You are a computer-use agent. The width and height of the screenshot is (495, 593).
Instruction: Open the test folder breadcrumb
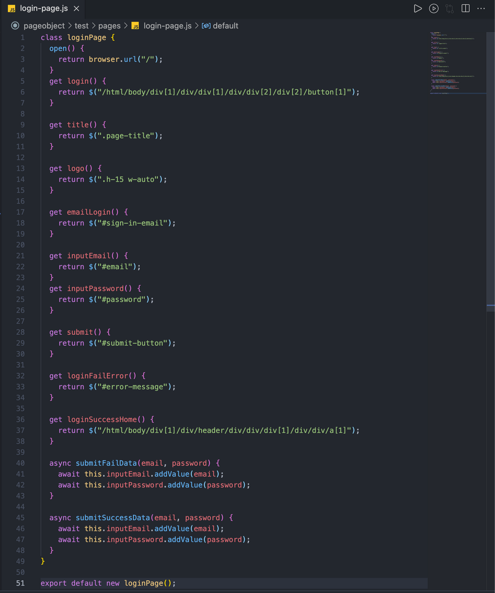click(82, 26)
